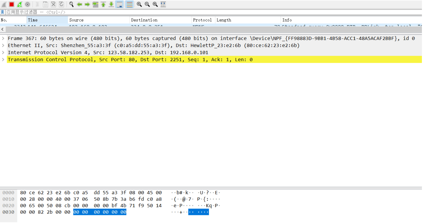Restart the current capture
The width and height of the screenshot is (423, 223).
19,4
